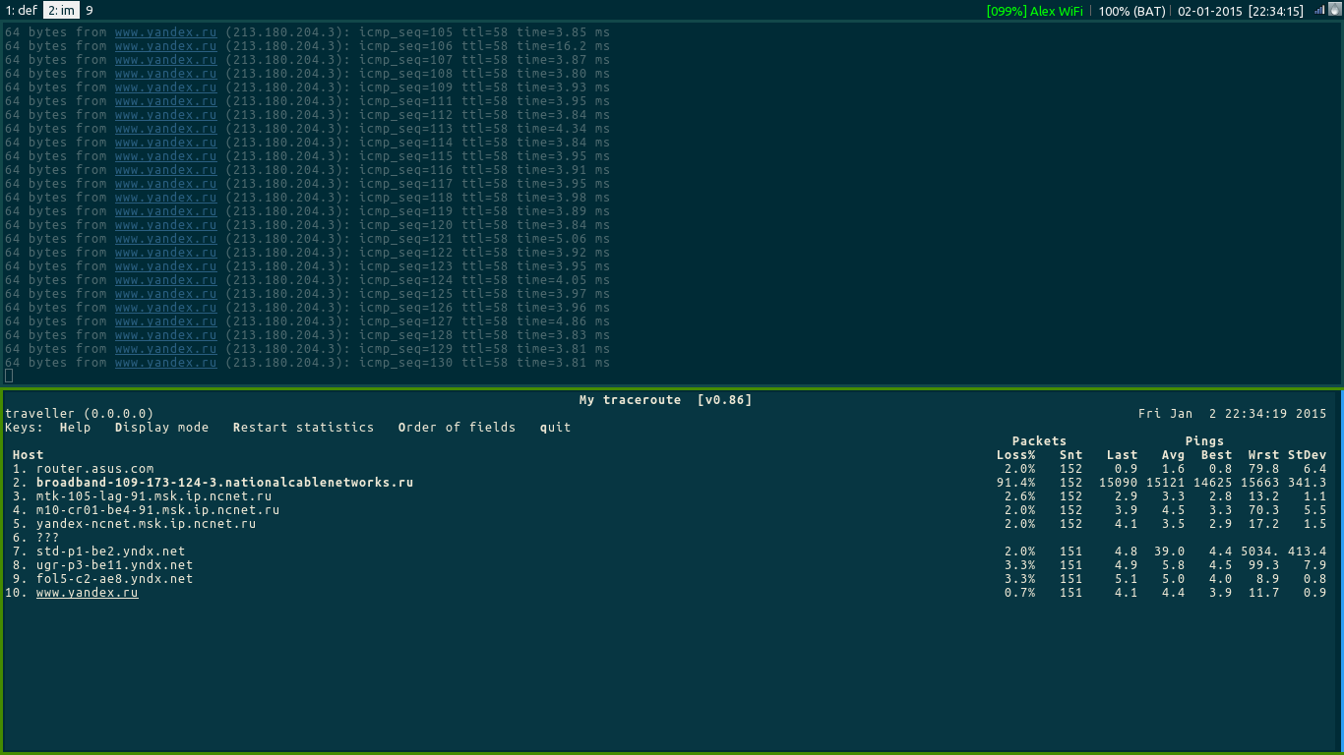The image size is (1344, 755).
Task: Switch to workspace 9
Action: point(90,11)
